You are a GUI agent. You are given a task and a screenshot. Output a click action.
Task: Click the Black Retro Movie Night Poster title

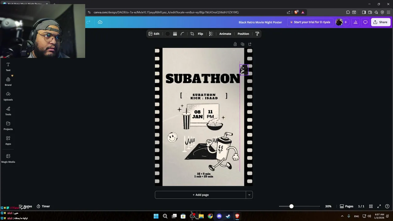coord(260,22)
